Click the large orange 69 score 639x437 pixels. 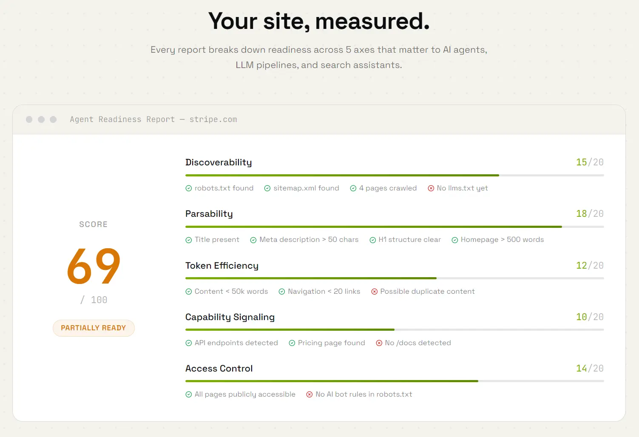click(94, 267)
